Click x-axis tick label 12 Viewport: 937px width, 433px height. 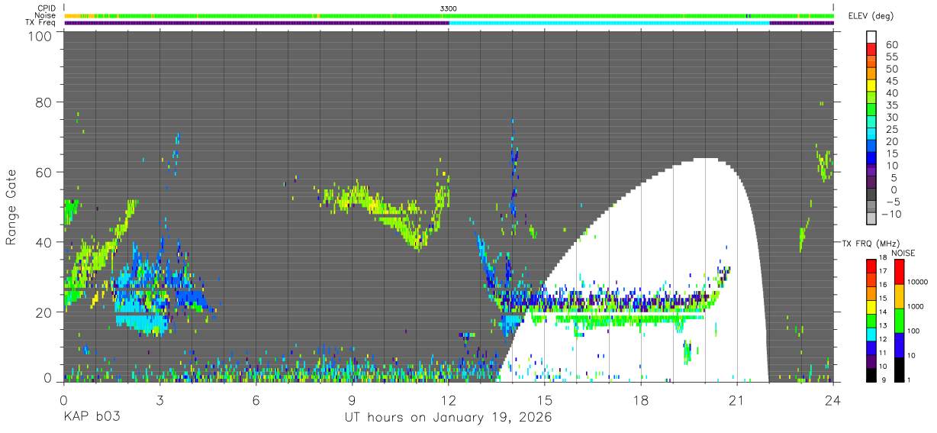449,399
